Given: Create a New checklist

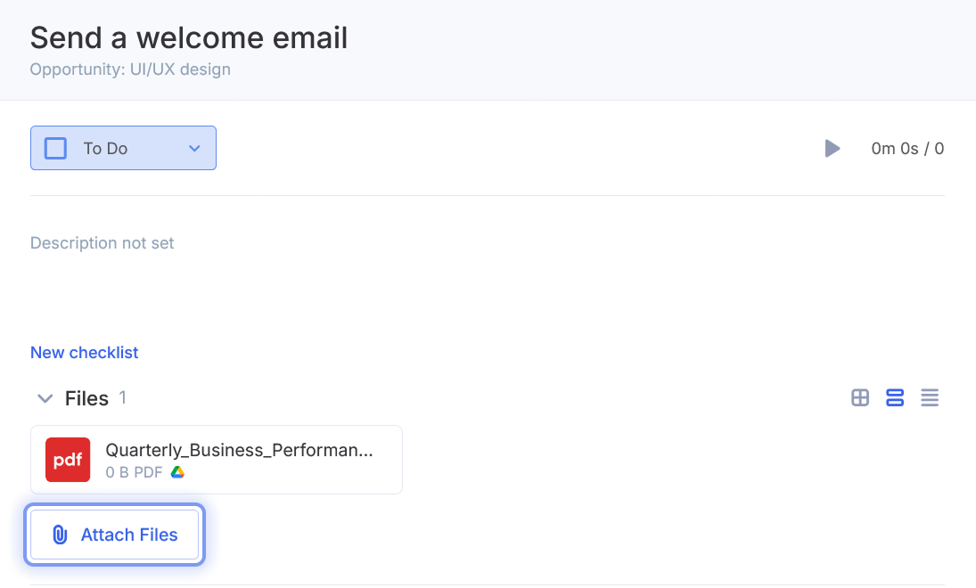Looking at the screenshot, I should 85,353.
